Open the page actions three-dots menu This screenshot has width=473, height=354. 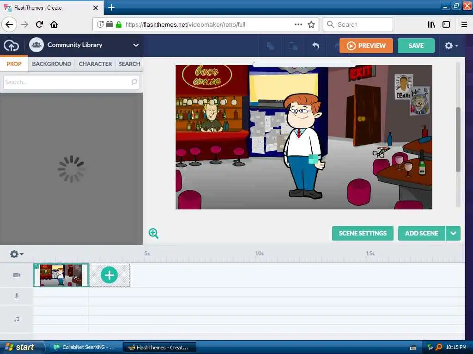(298, 24)
